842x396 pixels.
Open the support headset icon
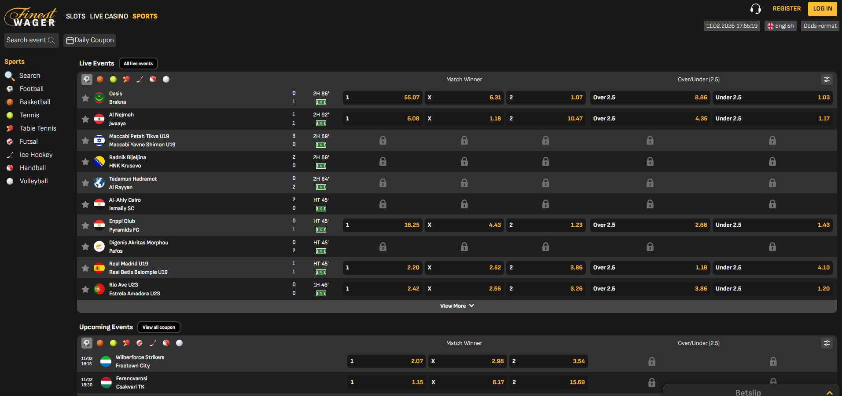[x=756, y=8]
